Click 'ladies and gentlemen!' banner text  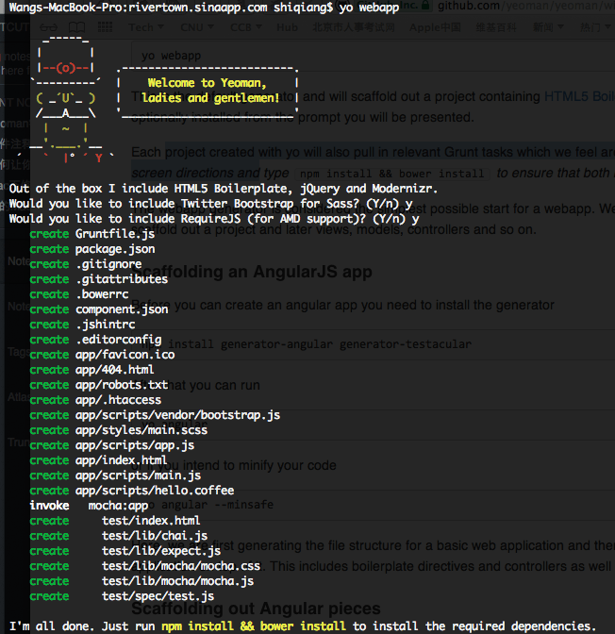[210, 98]
